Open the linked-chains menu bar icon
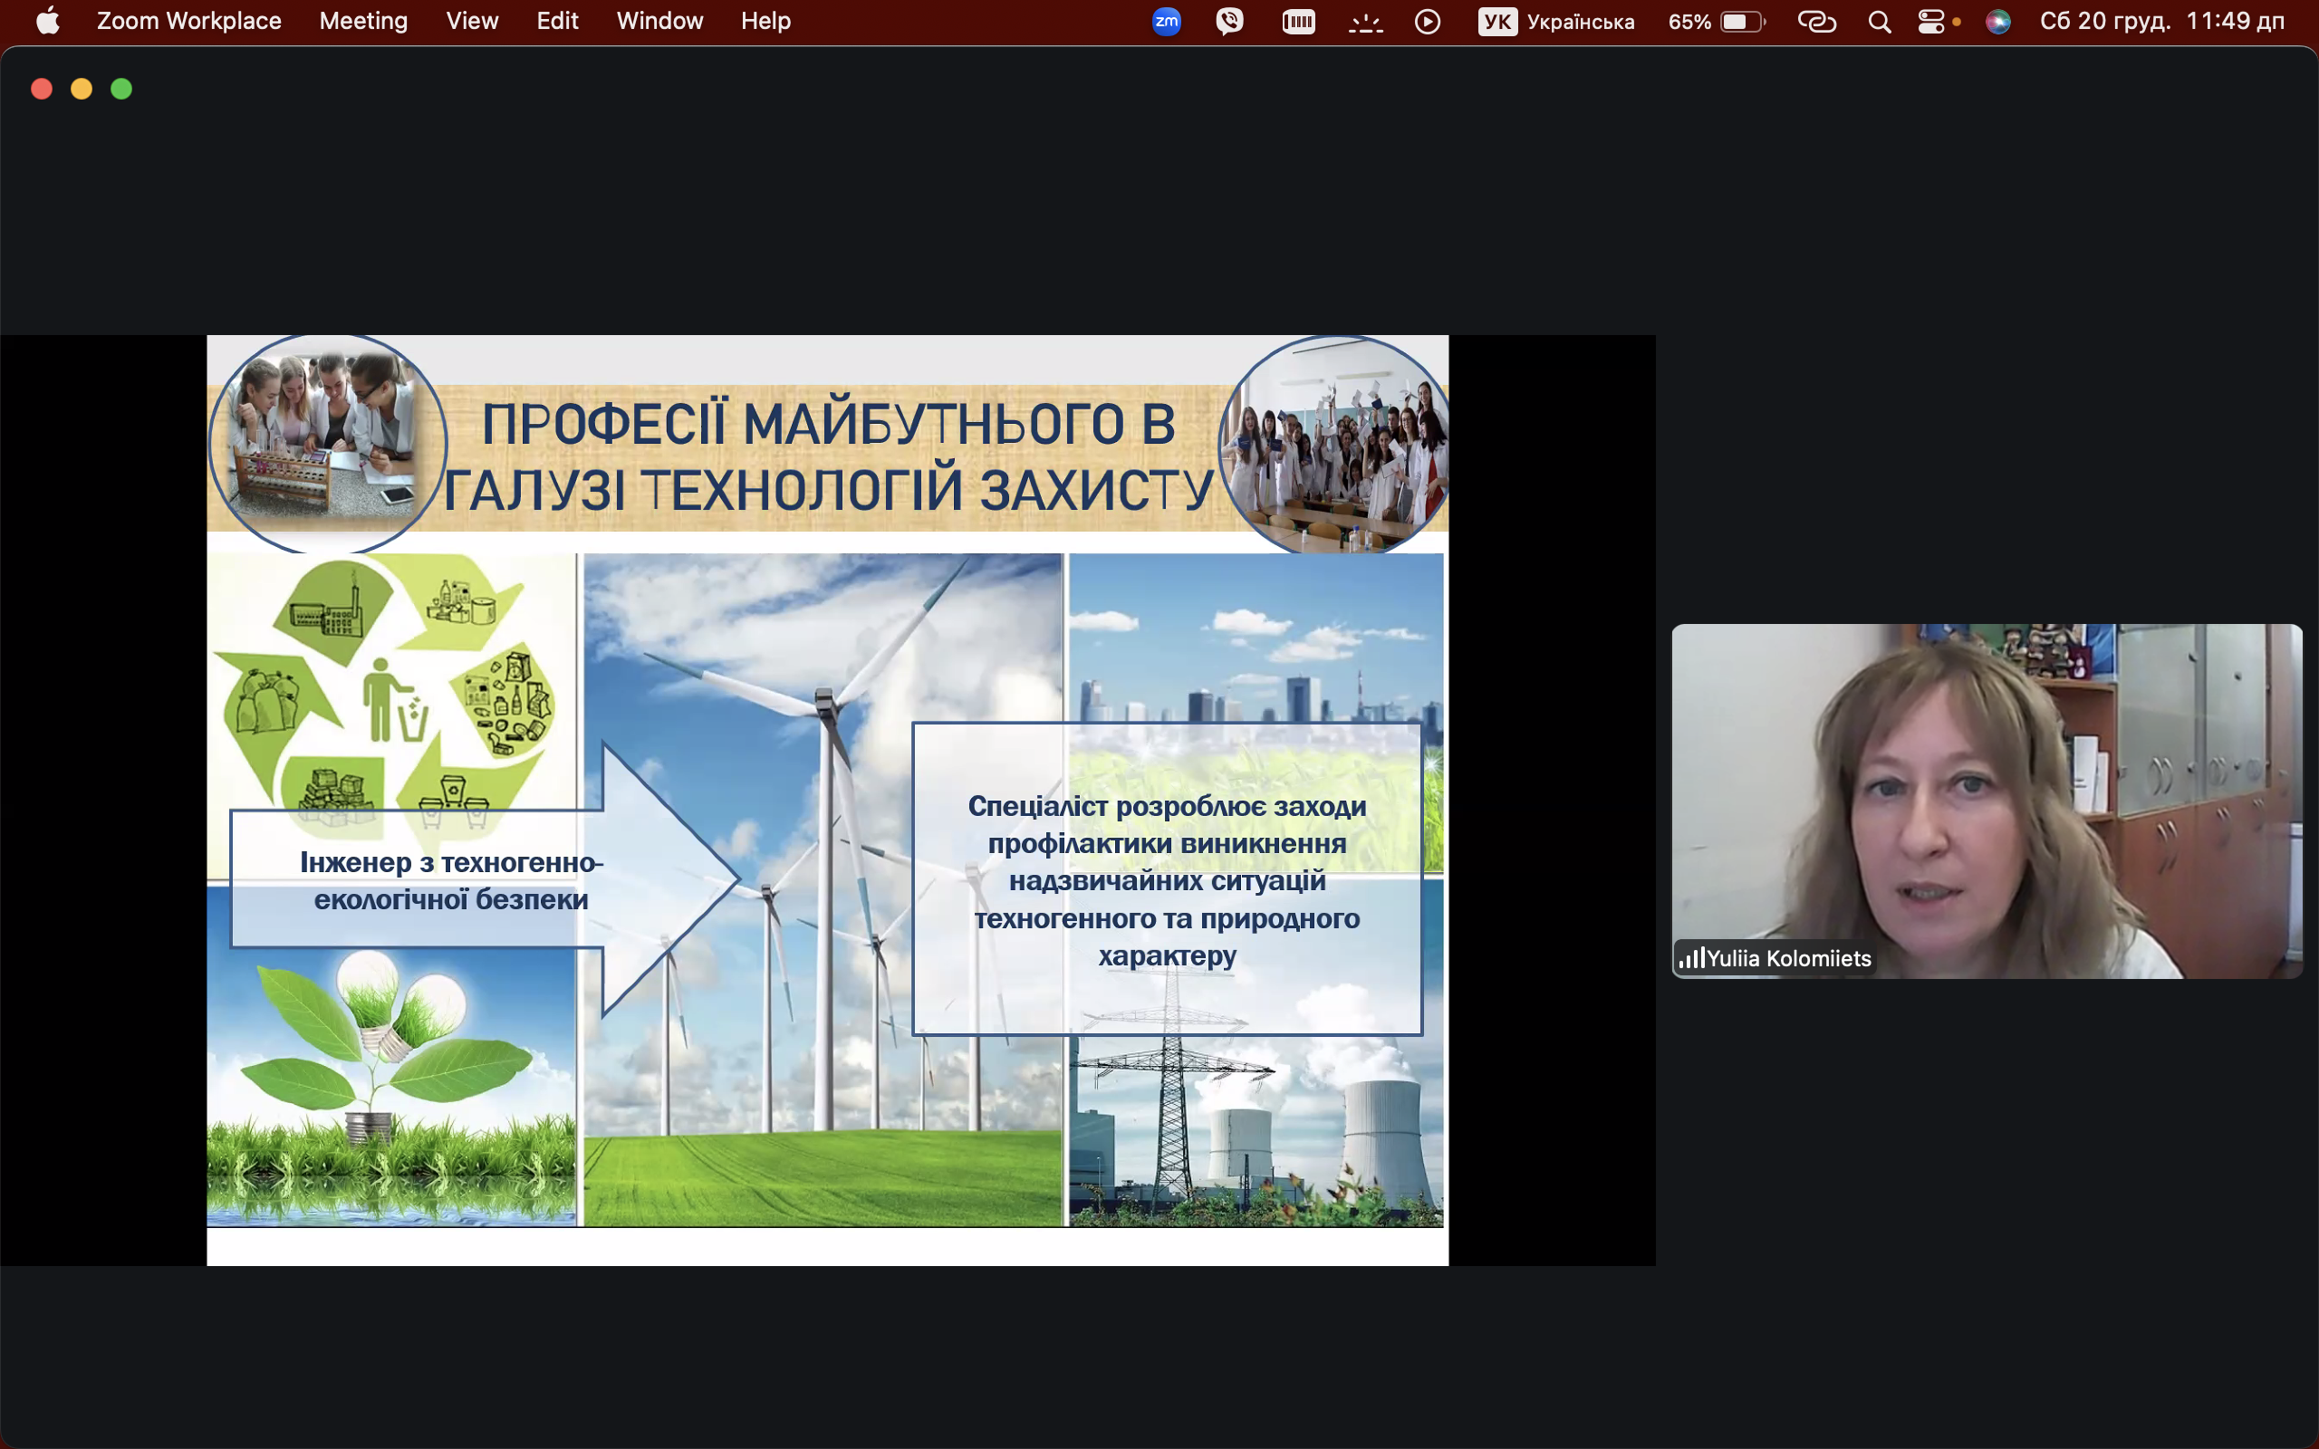The image size is (2319, 1449). 1816,21
